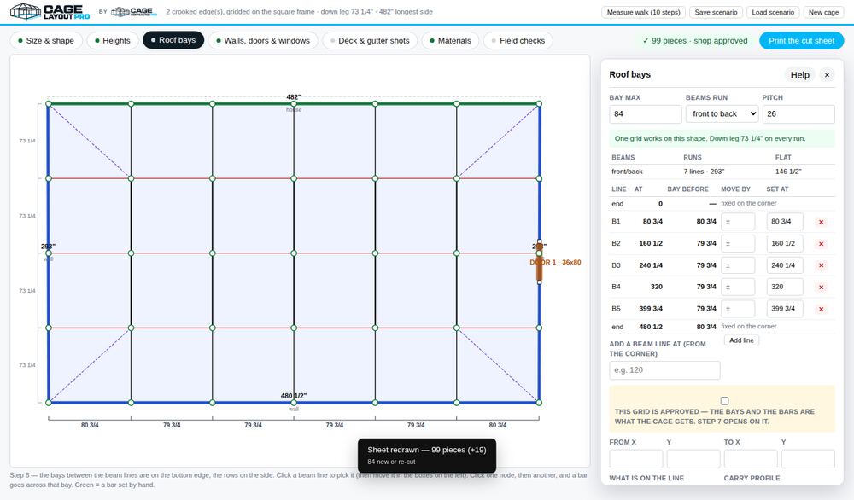Switch to the Heights tab

pyautogui.click(x=113, y=40)
